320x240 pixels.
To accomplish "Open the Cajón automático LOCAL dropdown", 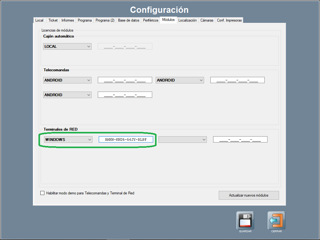I will (67, 47).
